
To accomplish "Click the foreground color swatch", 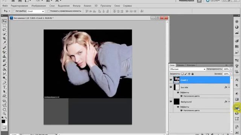I will (3, 121).
